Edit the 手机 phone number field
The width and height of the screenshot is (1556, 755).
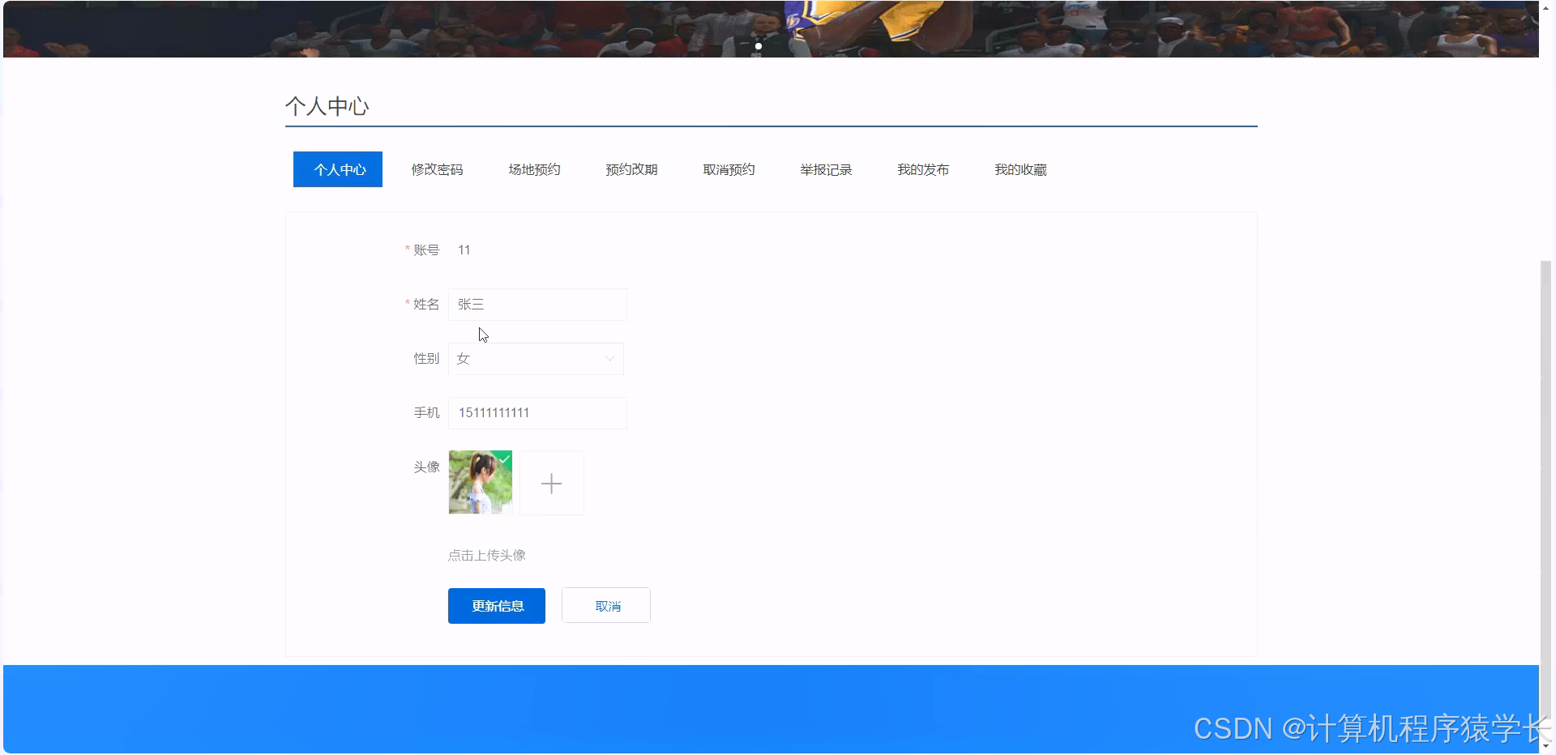(537, 412)
